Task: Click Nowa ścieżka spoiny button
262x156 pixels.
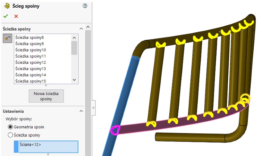Action: (46, 96)
